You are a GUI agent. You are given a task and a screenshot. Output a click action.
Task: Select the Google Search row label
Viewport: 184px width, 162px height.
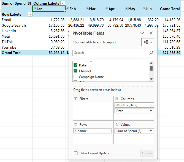pyautogui.click(x=14, y=25)
